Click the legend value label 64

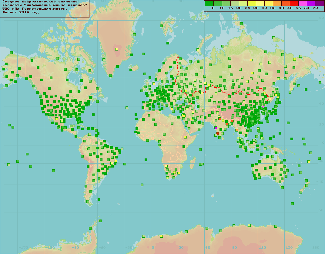307,8
